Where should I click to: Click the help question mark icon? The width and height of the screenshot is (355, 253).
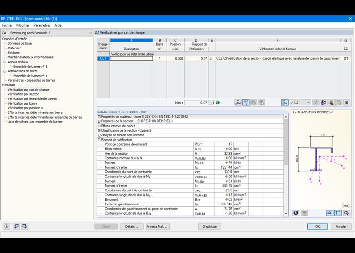7,226
